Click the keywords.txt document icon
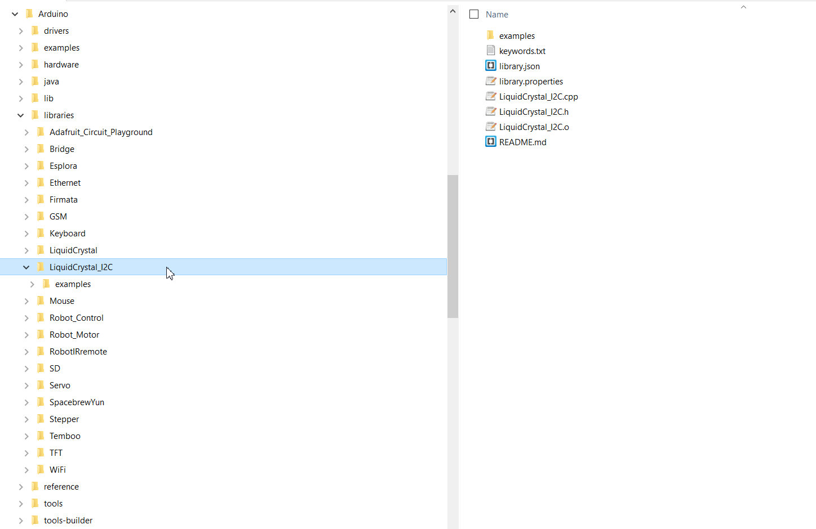Image resolution: width=816 pixels, height=529 pixels. [491, 51]
